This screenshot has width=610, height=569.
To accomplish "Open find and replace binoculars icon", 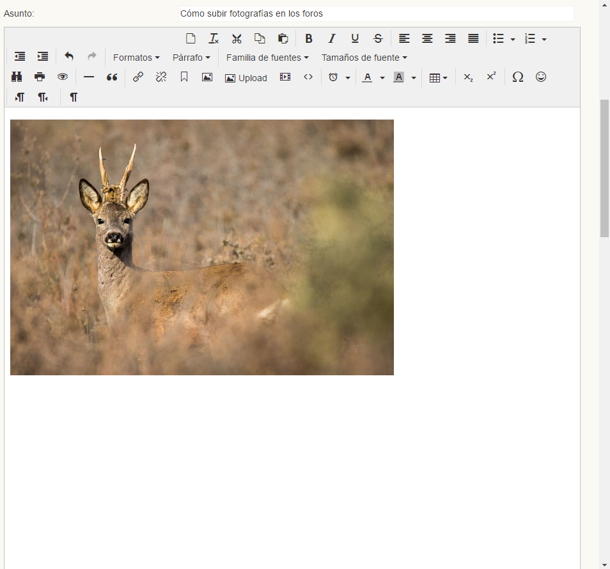I will [x=17, y=77].
